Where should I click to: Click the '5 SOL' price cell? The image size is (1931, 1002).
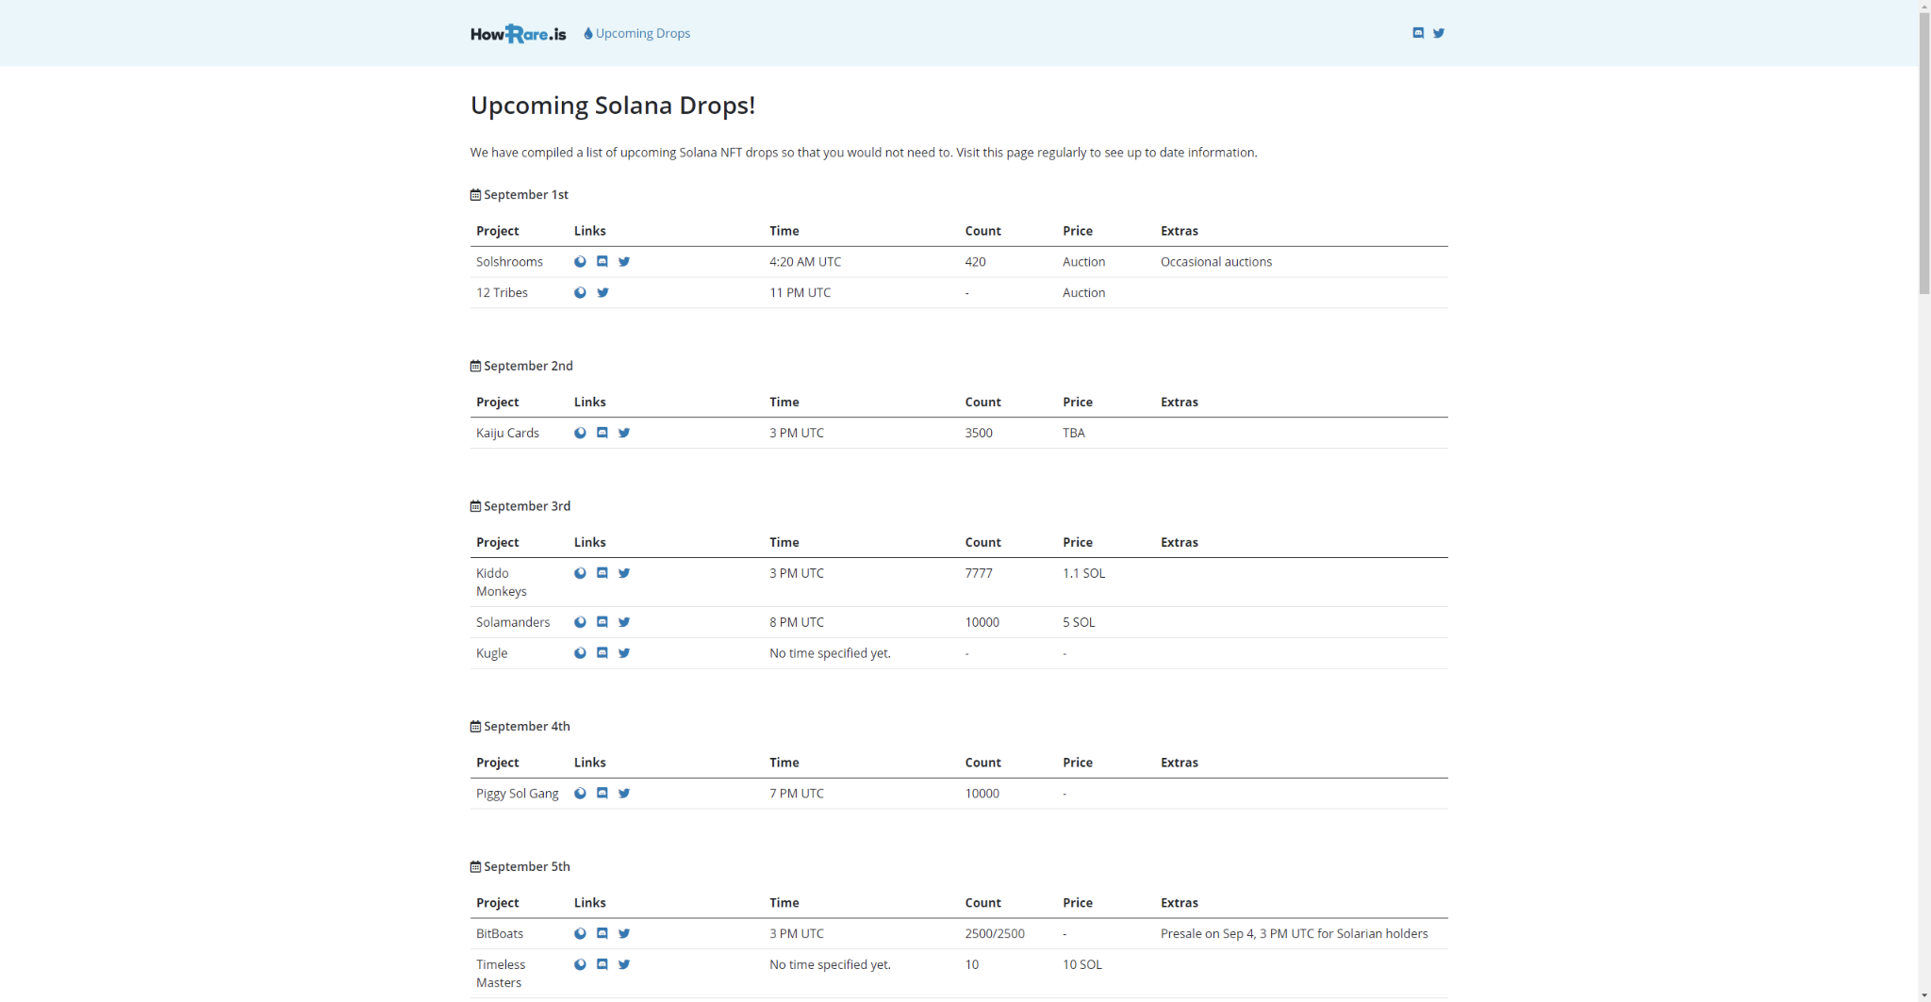(x=1079, y=622)
